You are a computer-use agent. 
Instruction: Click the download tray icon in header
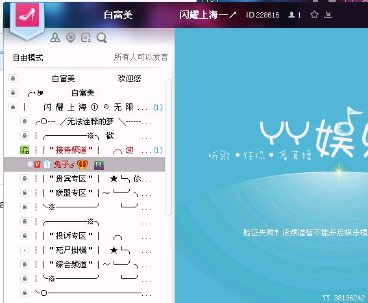coord(328,15)
